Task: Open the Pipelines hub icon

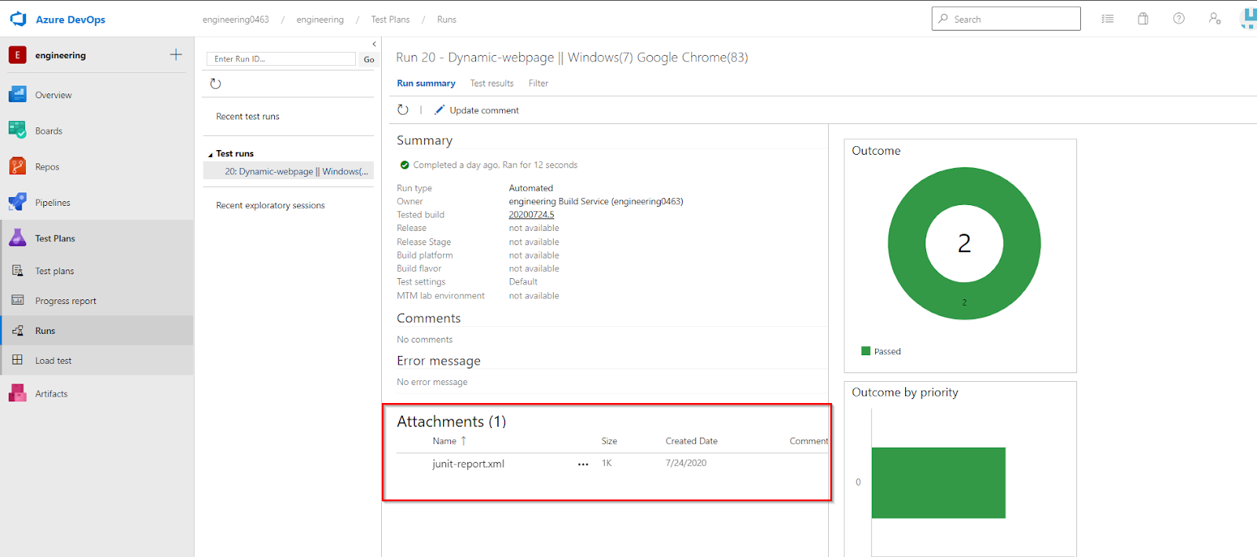Action: 17,202
